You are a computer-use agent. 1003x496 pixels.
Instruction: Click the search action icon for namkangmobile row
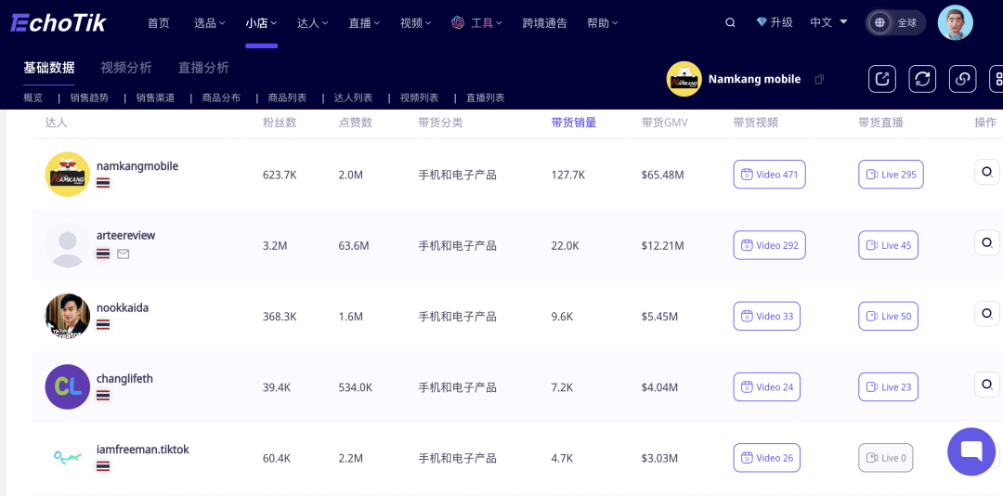(x=987, y=172)
